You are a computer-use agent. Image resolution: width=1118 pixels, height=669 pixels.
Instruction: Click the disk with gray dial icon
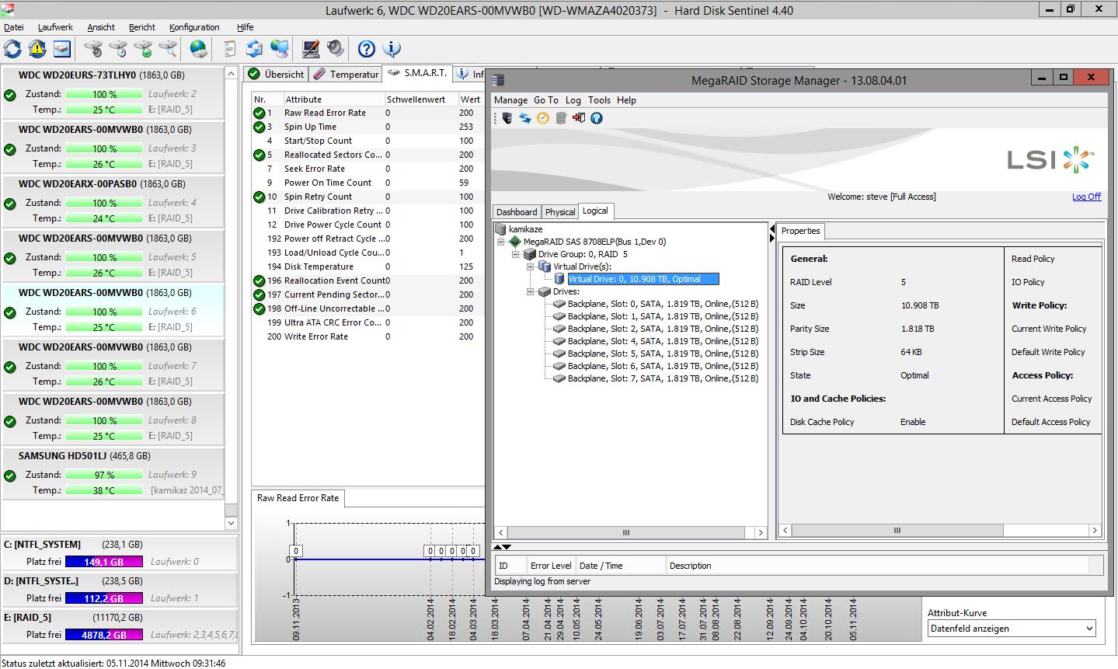click(93, 49)
